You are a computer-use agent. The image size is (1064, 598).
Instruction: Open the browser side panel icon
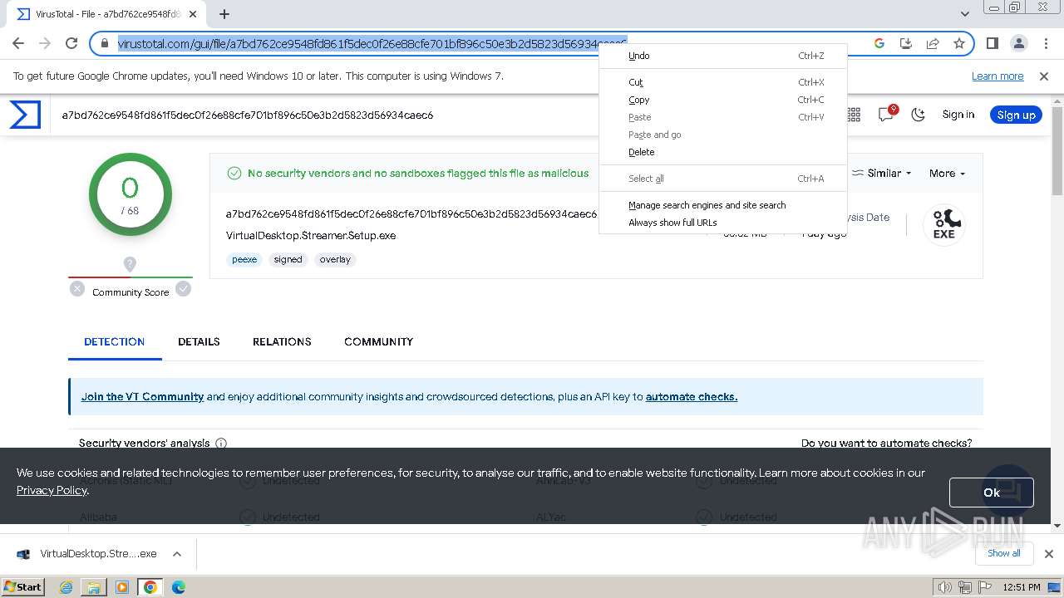(993, 43)
